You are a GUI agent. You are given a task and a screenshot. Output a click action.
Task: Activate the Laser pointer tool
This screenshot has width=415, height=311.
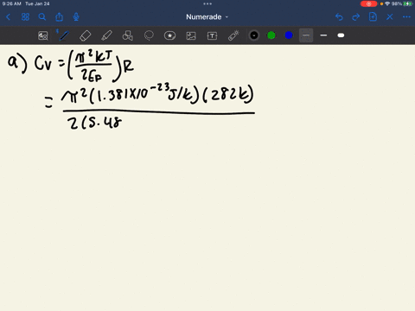233,35
